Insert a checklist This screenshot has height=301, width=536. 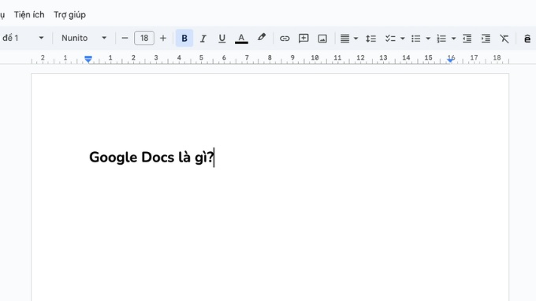pyautogui.click(x=390, y=39)
